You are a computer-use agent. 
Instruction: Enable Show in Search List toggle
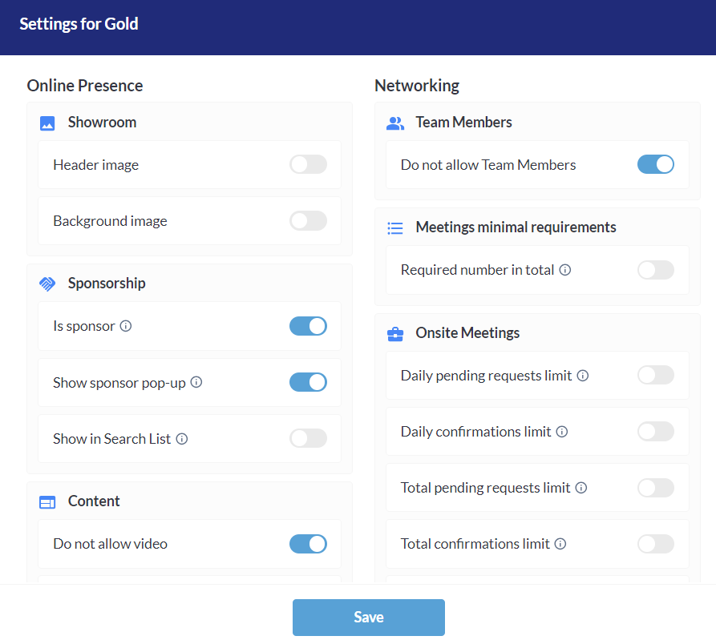[308, 438]
